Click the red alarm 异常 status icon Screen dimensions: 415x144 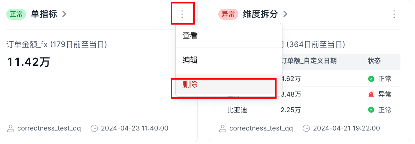pyautogui.click(x=371, y=94)
